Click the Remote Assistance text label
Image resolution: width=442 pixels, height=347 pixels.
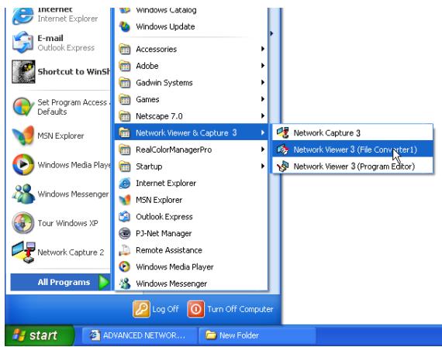pyautogui.click(x=169, y=250)
